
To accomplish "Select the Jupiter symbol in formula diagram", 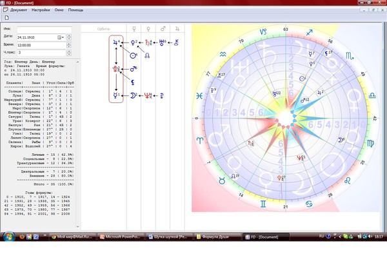I will (x=116, y=43).
